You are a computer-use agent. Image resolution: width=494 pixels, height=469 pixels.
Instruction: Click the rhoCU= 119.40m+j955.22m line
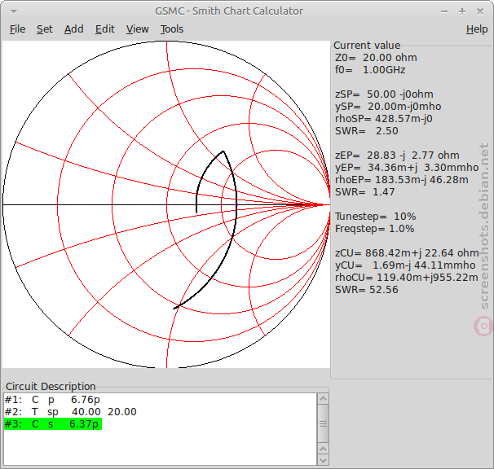pos(407,278)
